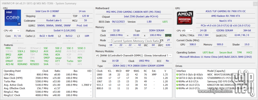258x100 pixels.
Task: Click the Intel Core i9 logo image
Action: click(x=13, y=18)
